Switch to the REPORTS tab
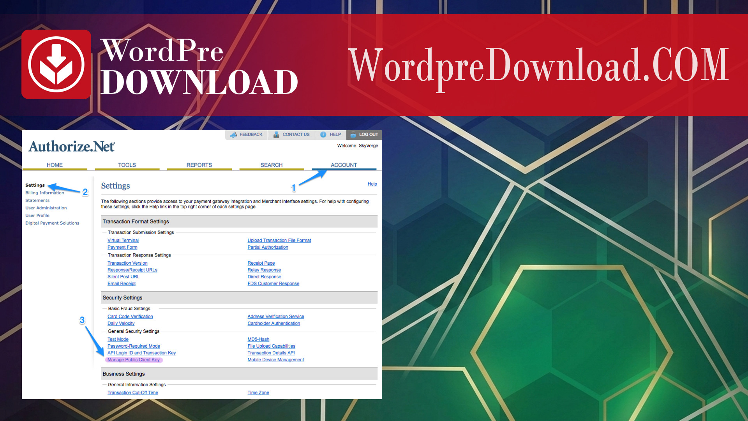The height and width of the screenshot is (421, 748). (x=199, y=165)
